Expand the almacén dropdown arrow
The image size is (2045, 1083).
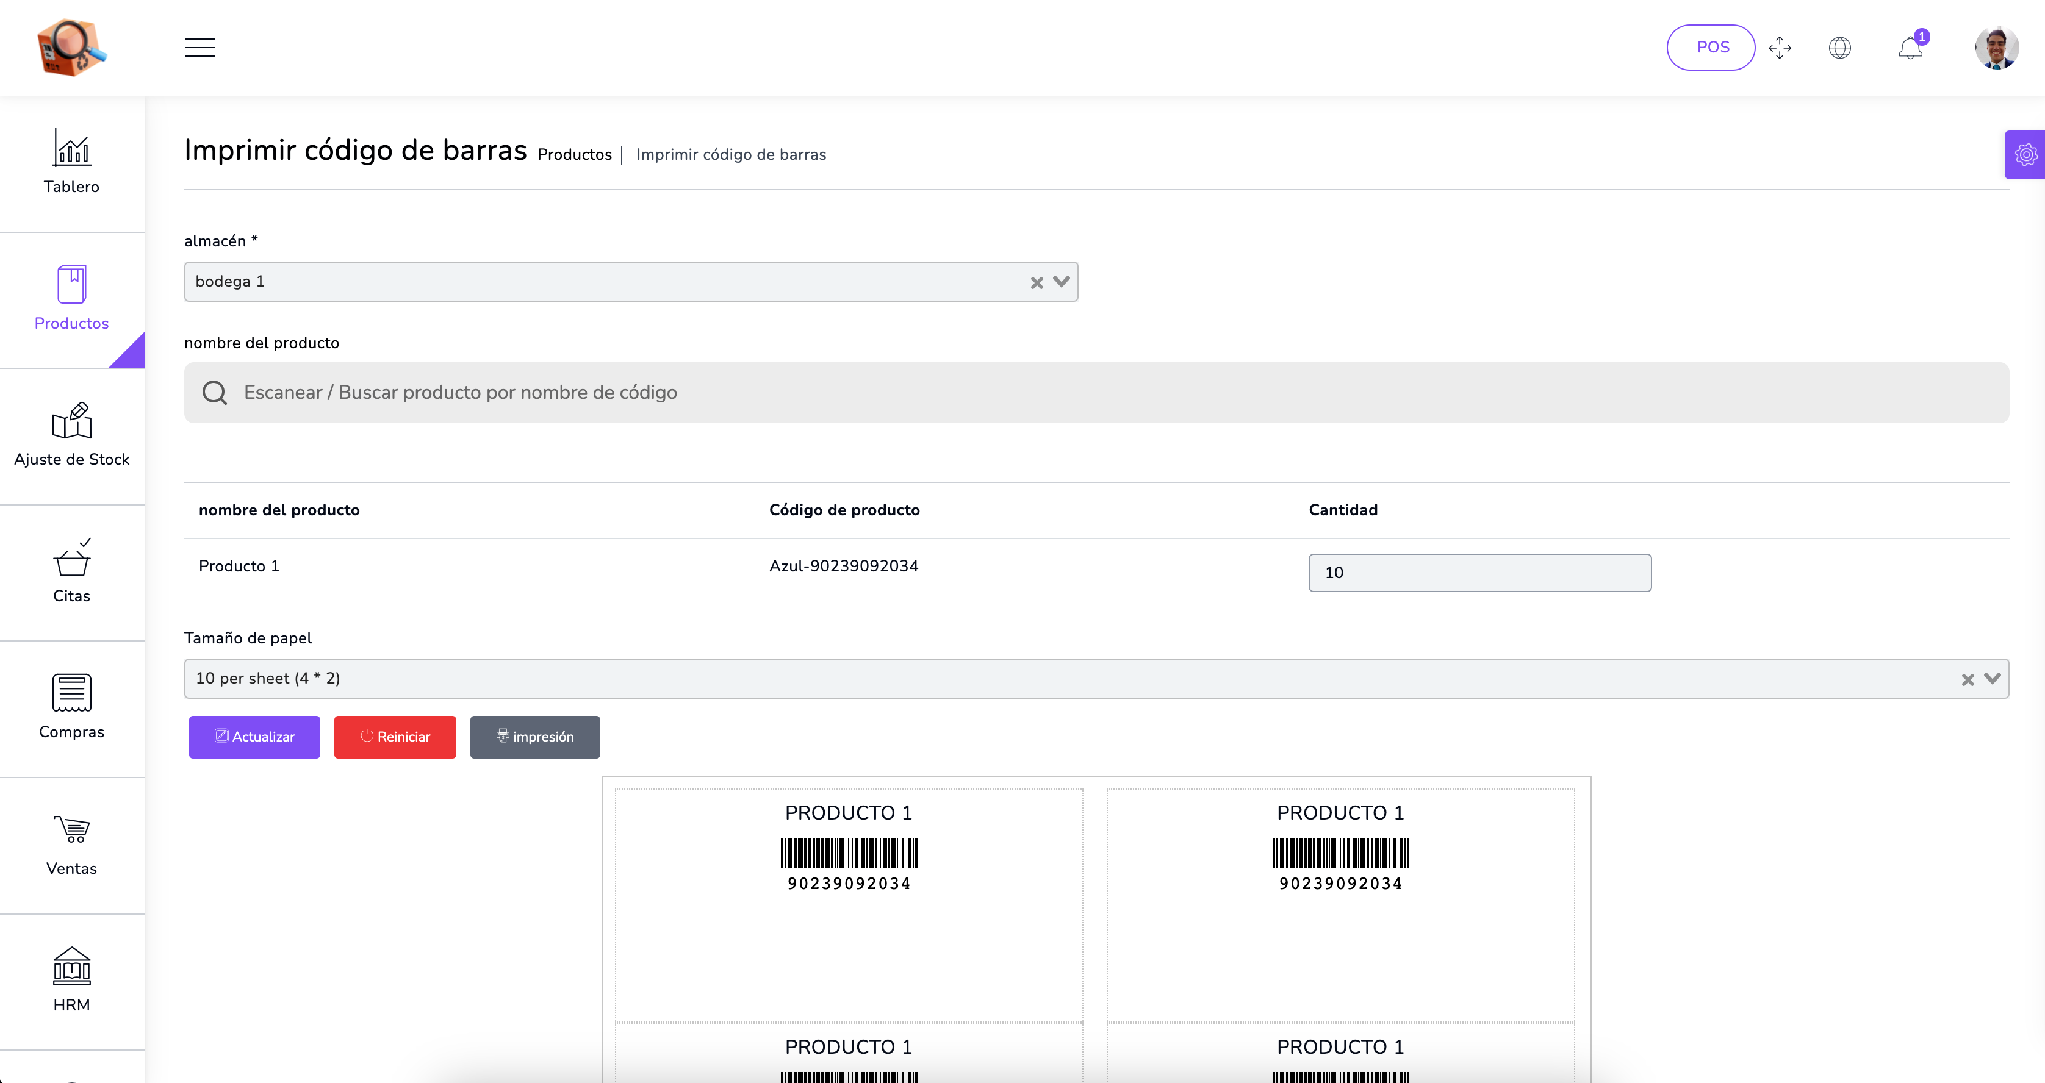[x=1062, y=282]
